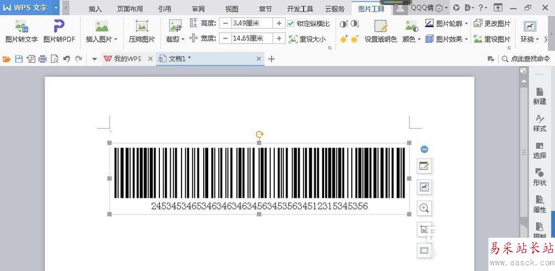555x271 pixels.
Task: Click the vertical scrollbar up arrow
Action: point(523,81)
